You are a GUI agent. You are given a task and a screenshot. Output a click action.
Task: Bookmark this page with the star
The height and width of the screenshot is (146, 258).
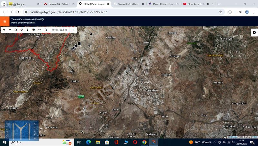220,12
